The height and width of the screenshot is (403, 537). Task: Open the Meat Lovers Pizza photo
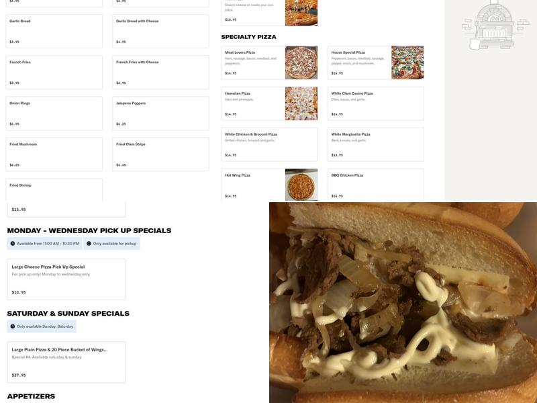pyautogui.click(x=301, y=62)
